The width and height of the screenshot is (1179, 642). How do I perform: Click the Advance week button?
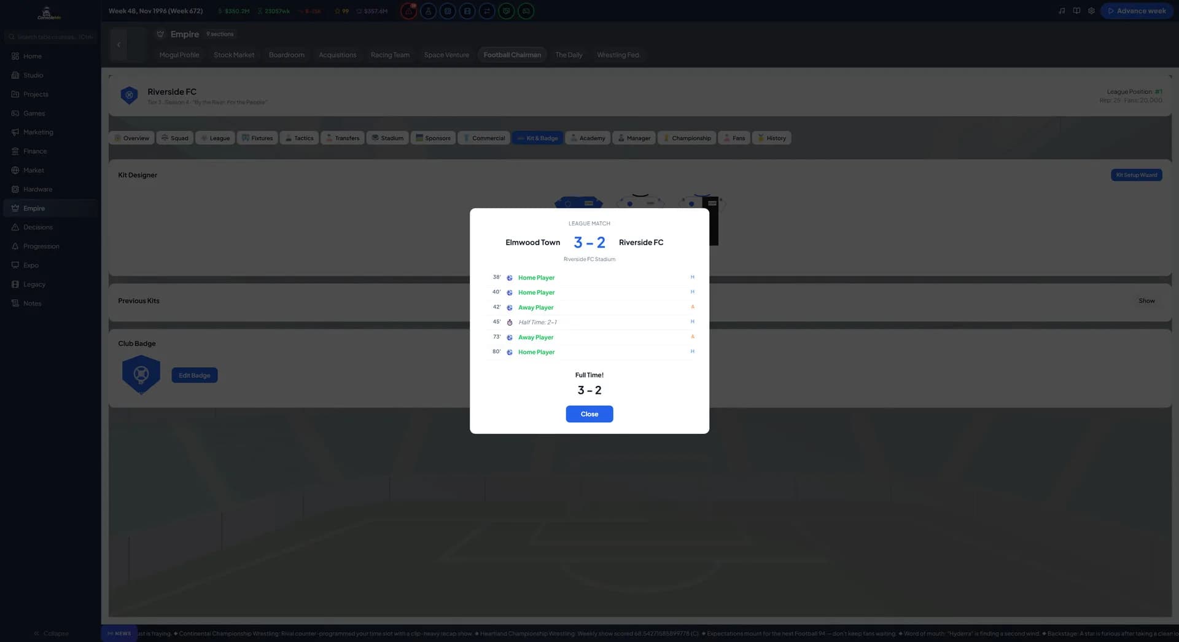click(1137, 11)
